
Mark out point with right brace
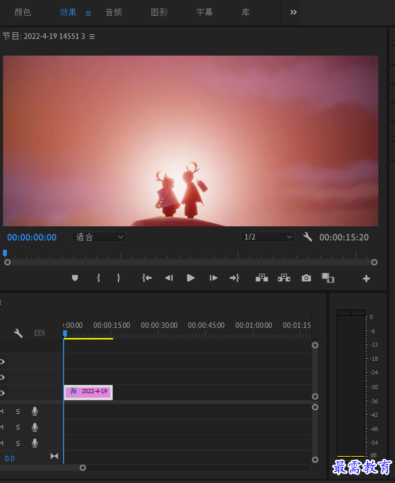point(119,278)
